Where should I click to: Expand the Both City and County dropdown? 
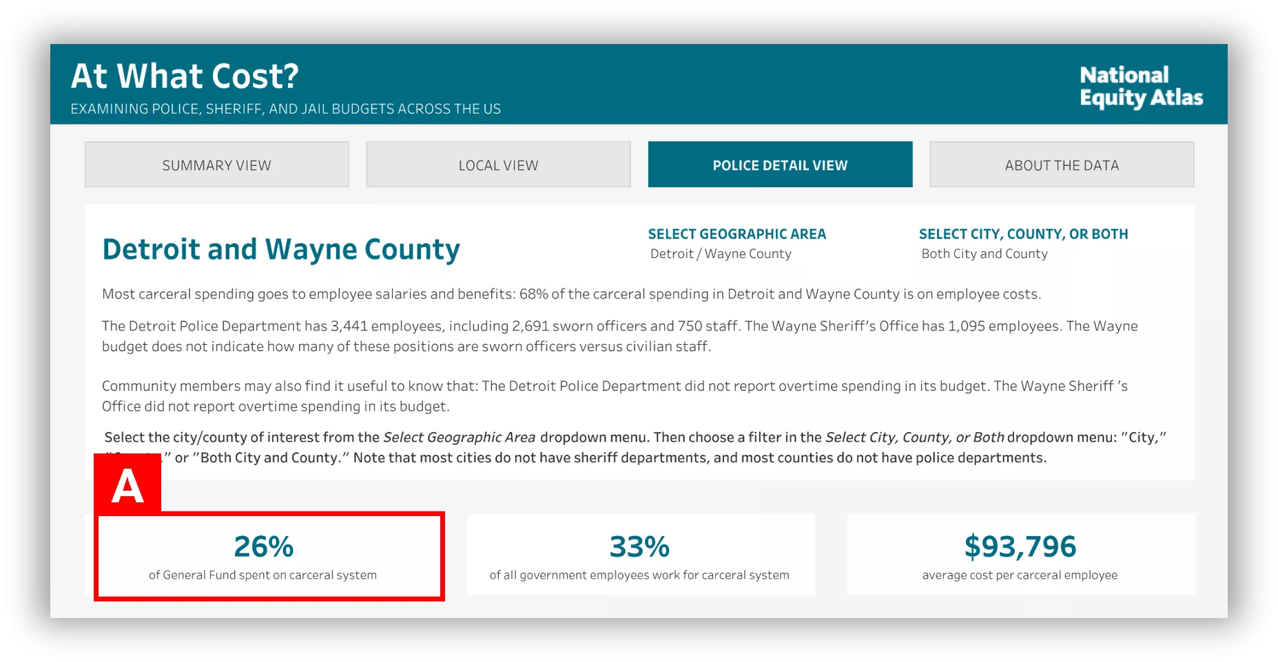click(984, 254)
